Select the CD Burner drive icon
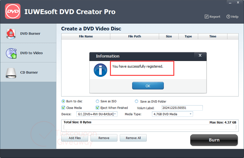244x158 pixels. coord(11,73)
